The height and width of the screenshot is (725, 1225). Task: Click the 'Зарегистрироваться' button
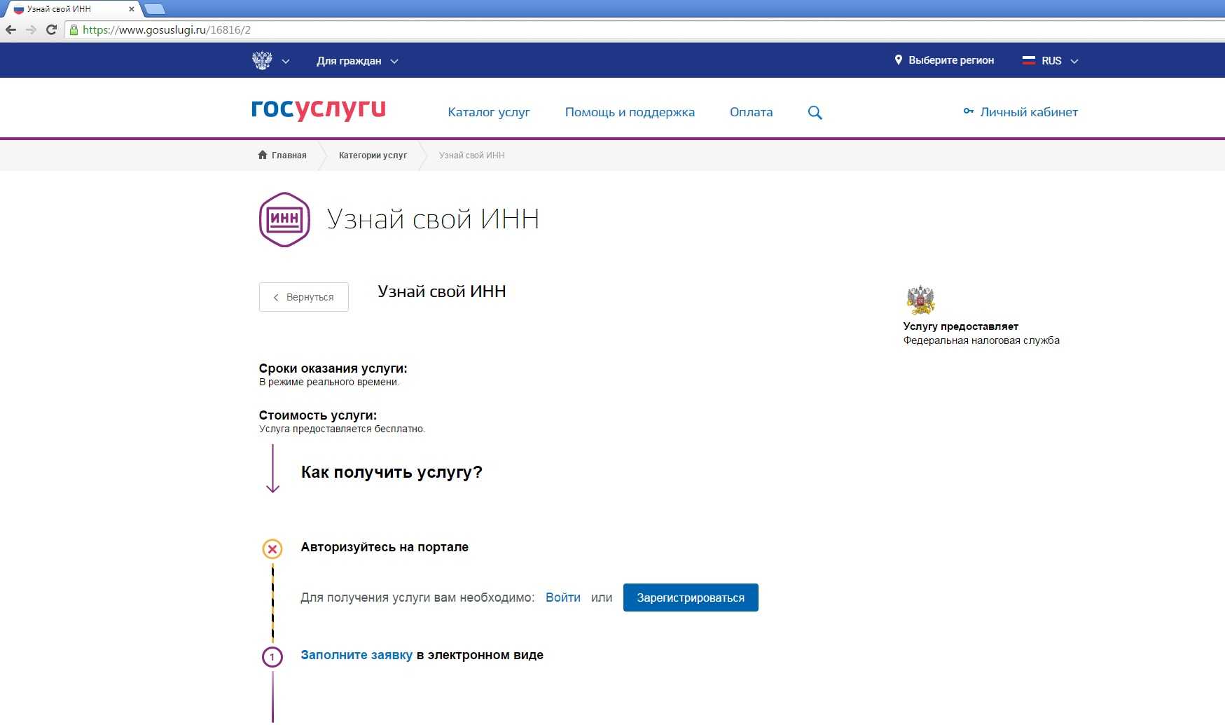coord(691,598)
